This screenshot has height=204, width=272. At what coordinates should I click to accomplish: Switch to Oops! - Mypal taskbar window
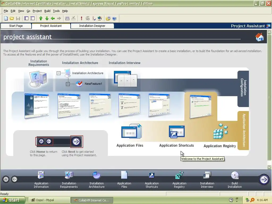[49, 200]
